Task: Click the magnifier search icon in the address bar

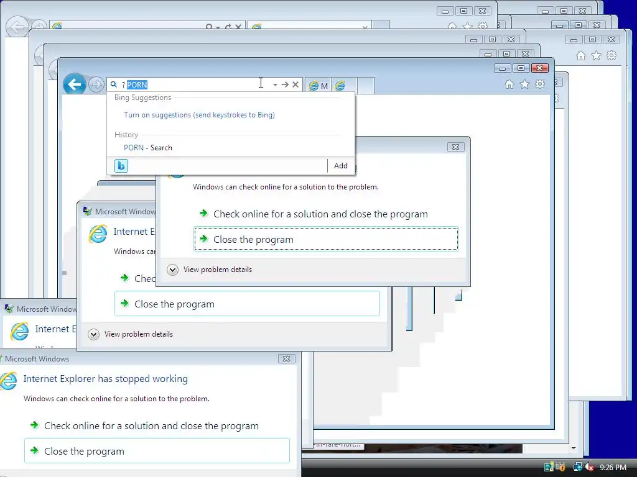Action: click(x=114, y=84)
